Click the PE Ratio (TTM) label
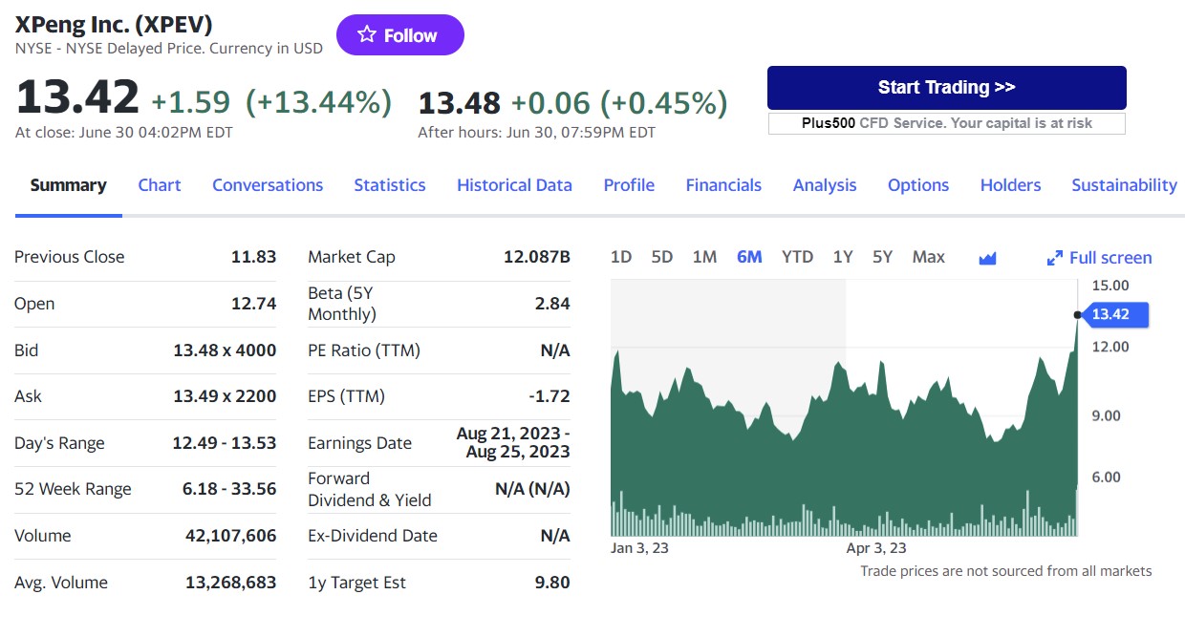The width and height of the screenshot is (1185, 637). point(364,350)
